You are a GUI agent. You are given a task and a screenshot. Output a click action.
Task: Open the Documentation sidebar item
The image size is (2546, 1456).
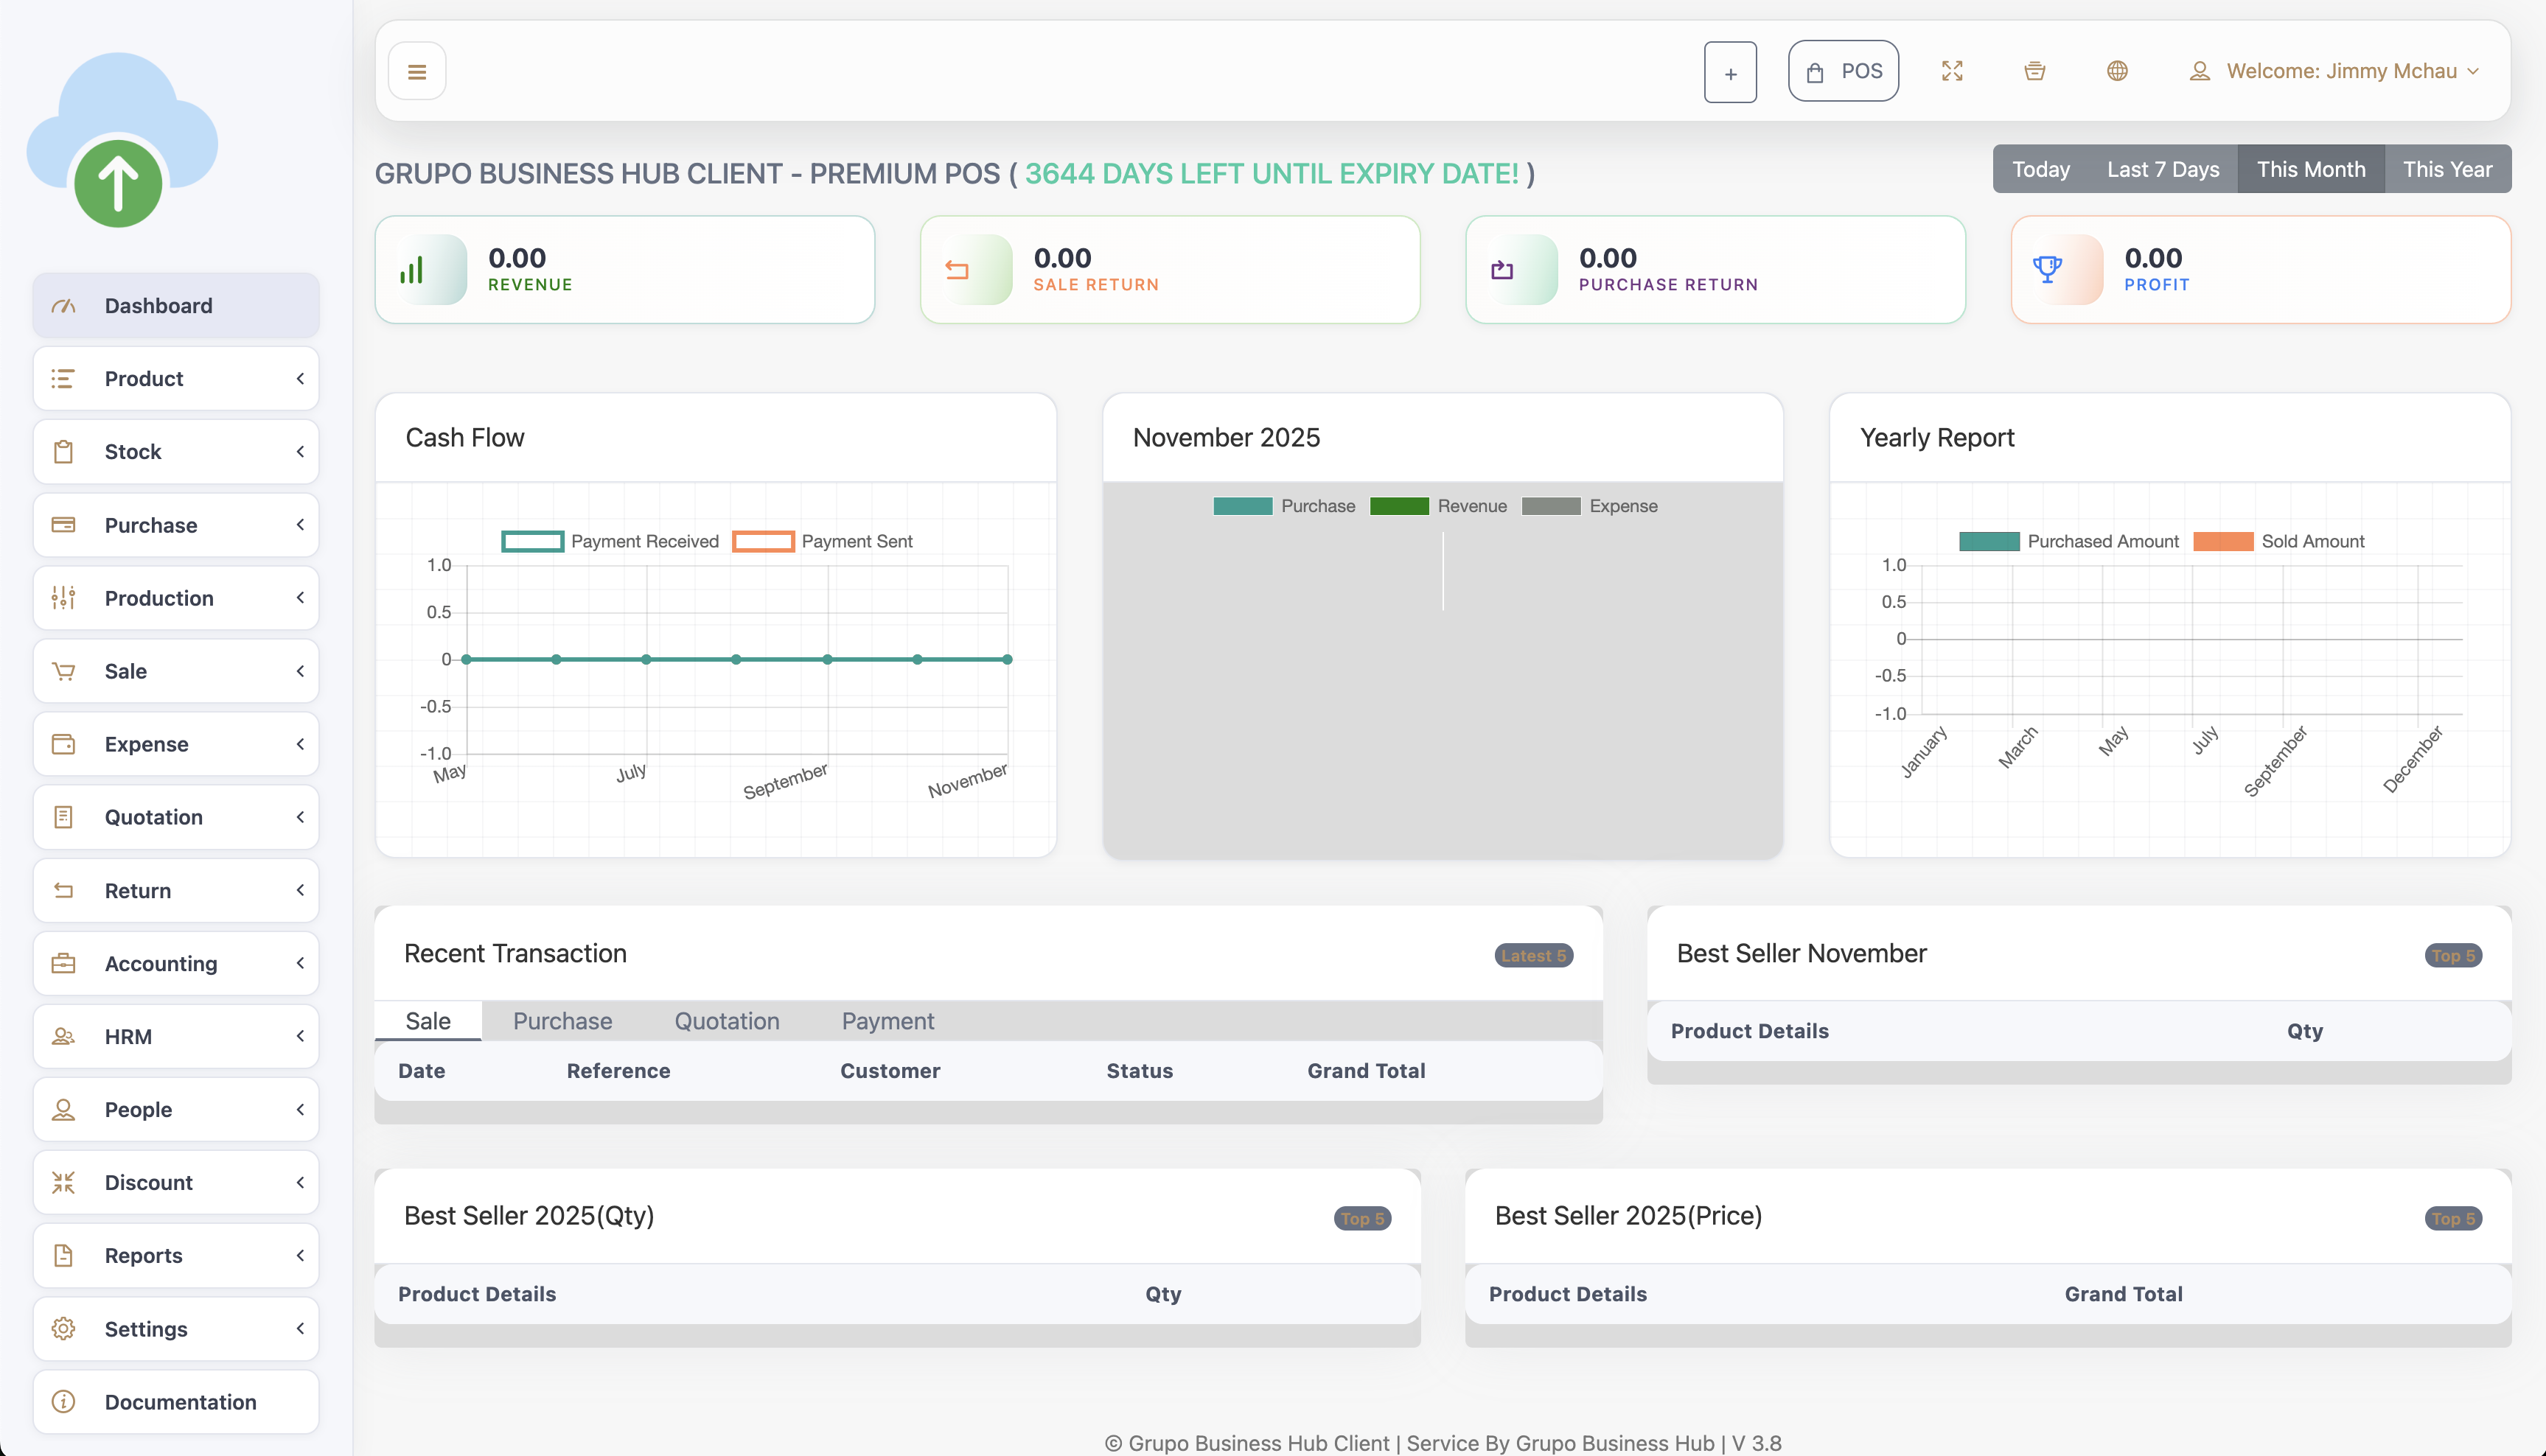tap(176, 1401)
